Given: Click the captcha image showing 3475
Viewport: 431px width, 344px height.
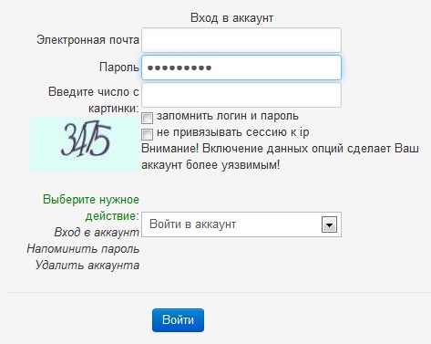Looking at the screenshot, I should pos(85,143).
